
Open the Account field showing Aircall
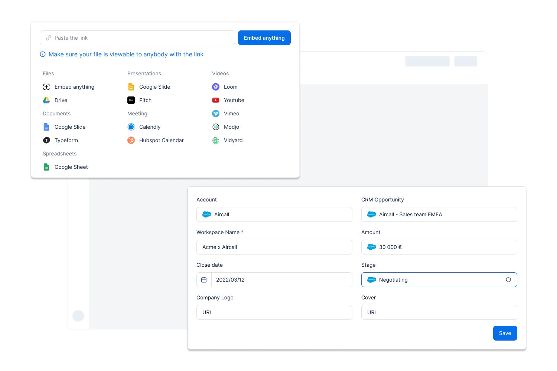point(274,214)
